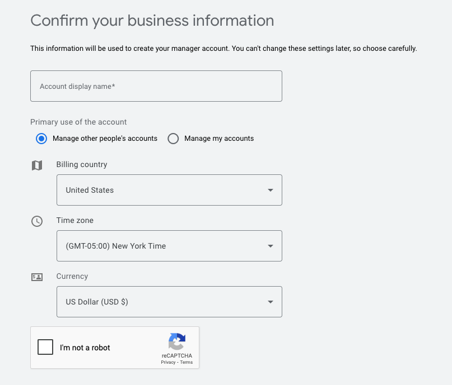Screen dimensions: 452x385
Task: Check the I'm not a robot checkbox
Action: tap(45, 348)
